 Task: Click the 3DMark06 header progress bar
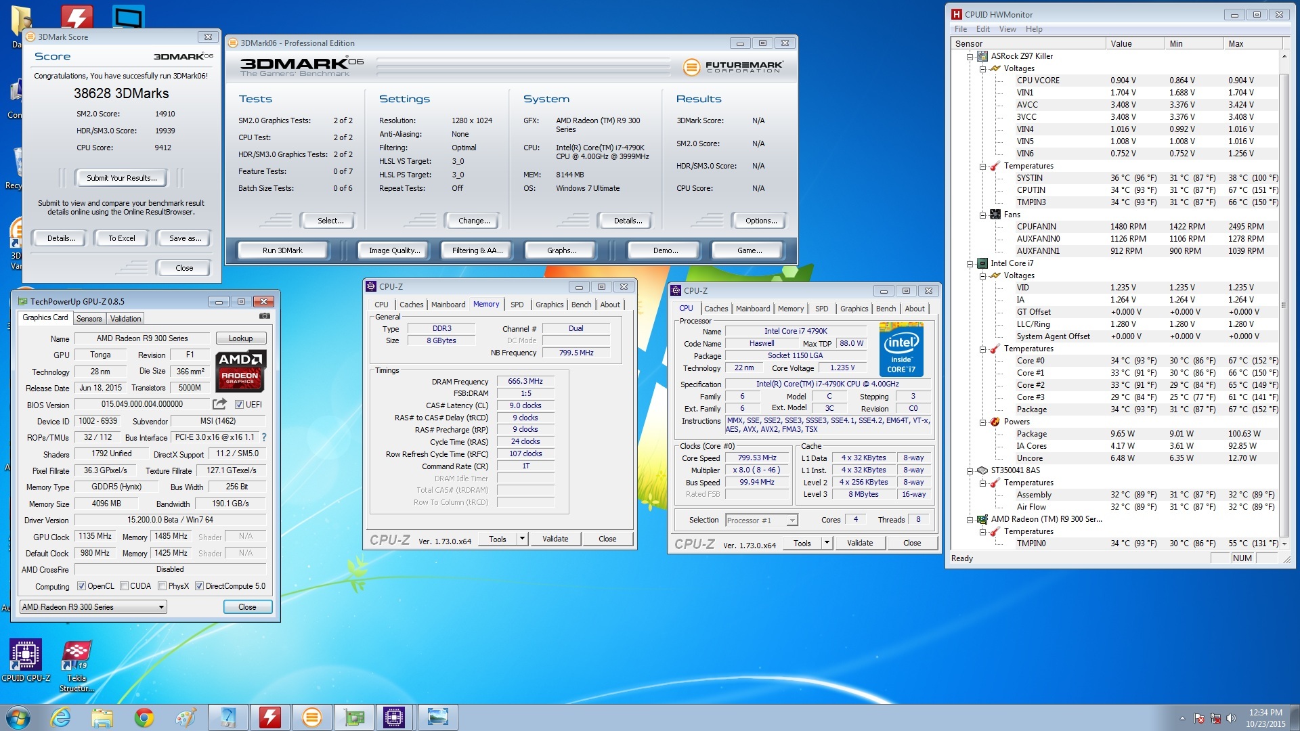(x=524, y=67)
